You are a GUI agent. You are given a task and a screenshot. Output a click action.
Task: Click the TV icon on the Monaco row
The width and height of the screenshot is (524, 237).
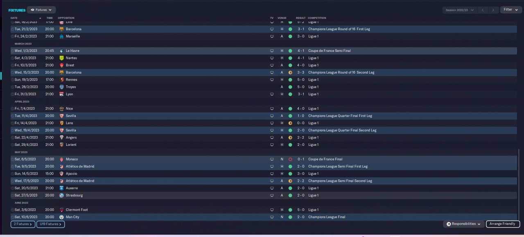271,159
